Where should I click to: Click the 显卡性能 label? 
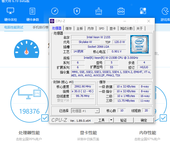(x=88, y=133)
